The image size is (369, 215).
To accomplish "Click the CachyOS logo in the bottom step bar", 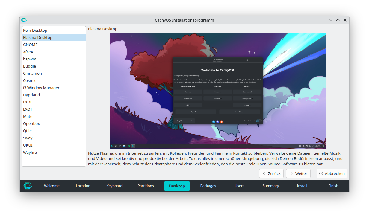I will pos(28,186).
